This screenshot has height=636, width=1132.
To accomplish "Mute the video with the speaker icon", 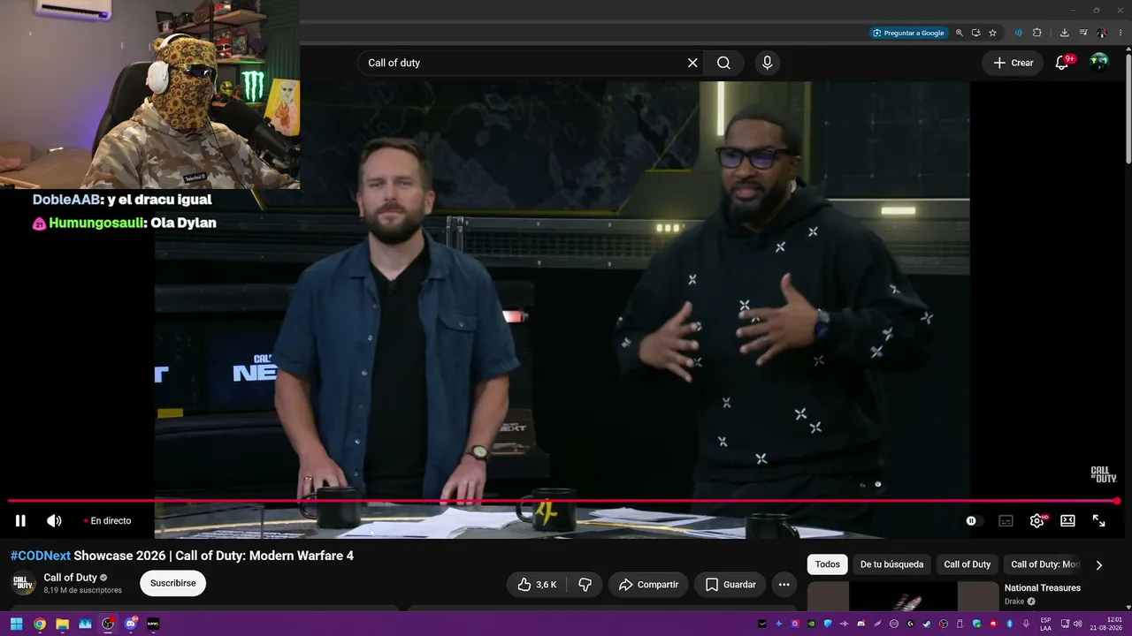I will pyautogui.click(x=54, y=521).
